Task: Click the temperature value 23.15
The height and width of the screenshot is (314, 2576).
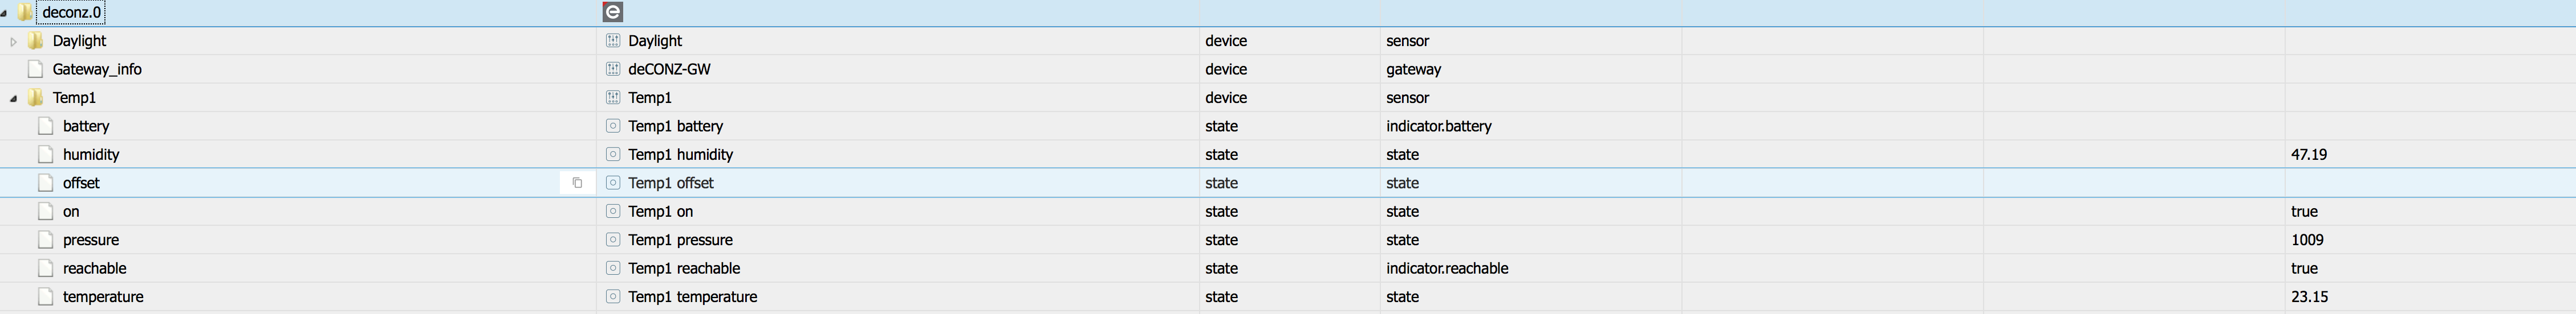Action: 2309,297
